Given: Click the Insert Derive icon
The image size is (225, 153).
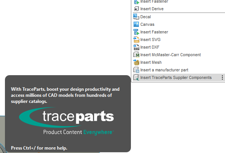Looking at the screenshot, I should coord(136,9).
